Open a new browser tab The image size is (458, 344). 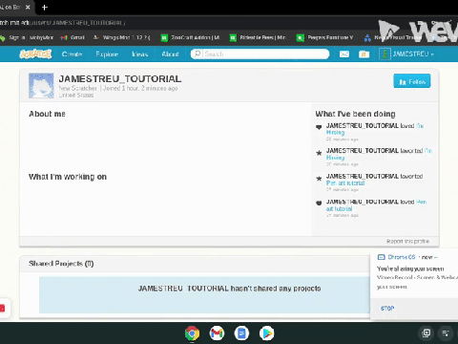coord(45,8)
